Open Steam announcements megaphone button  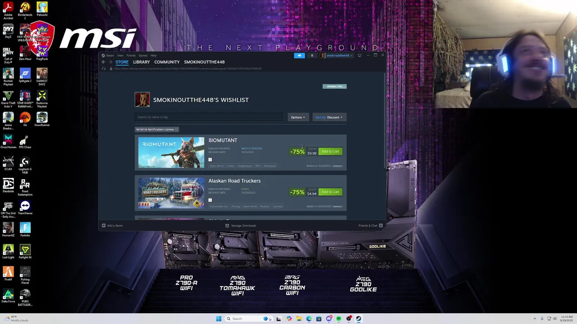[299, 55]
